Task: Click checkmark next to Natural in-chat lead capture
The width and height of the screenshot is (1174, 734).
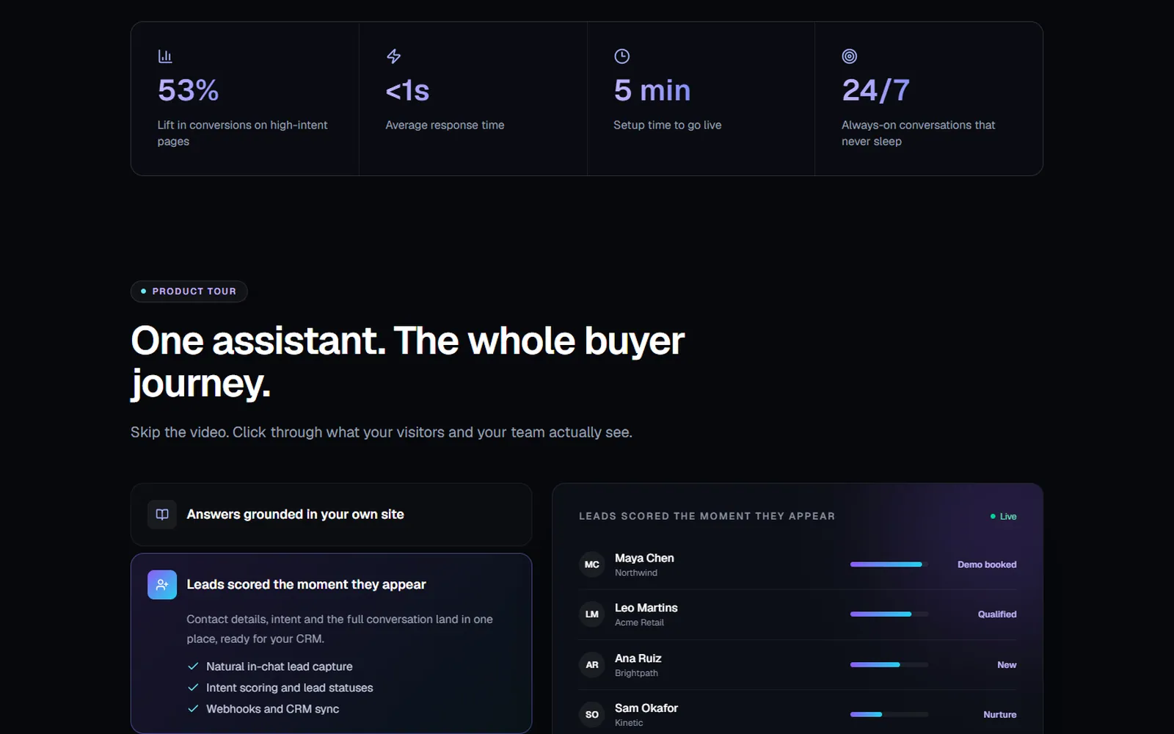Action: pyautogui.click(x=193, y=666)
